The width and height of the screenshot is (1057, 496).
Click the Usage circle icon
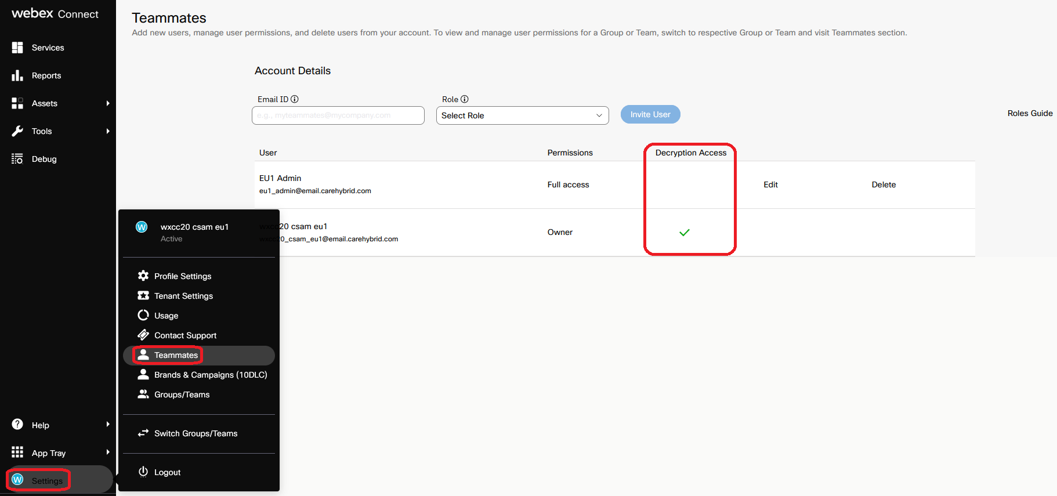coord(143,315)
